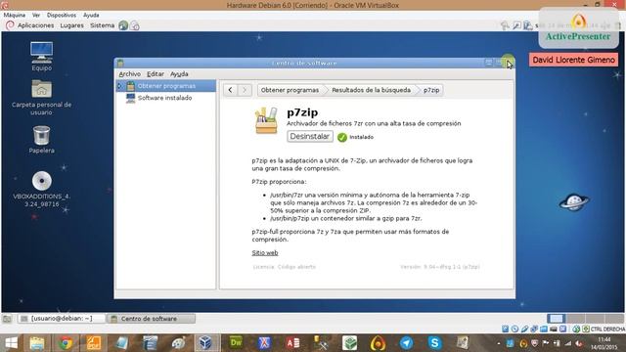
Task: Open the Equipo desktop icon
Action: (x=41, y=57)
